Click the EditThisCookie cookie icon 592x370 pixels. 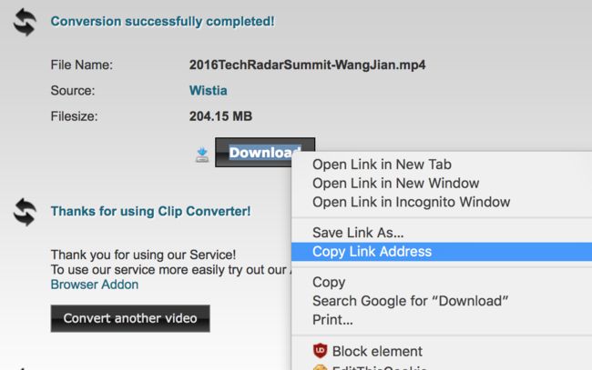[x=321, y=367]
